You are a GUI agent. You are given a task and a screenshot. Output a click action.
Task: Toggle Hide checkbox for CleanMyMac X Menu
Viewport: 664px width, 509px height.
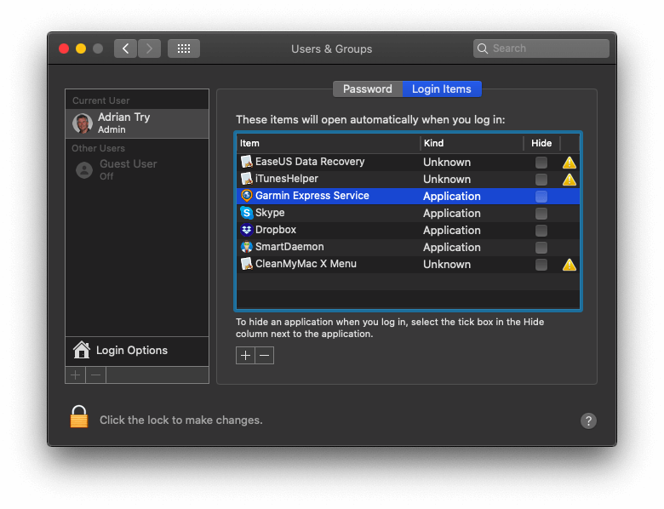pyautogui.click(x=541, y=265)
